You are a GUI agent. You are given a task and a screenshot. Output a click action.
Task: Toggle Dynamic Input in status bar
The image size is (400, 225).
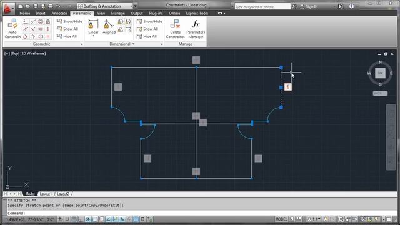pyautogui.click(x=122, y=219)
